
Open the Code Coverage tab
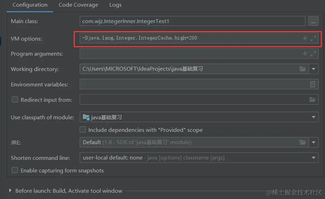(78, 5)
